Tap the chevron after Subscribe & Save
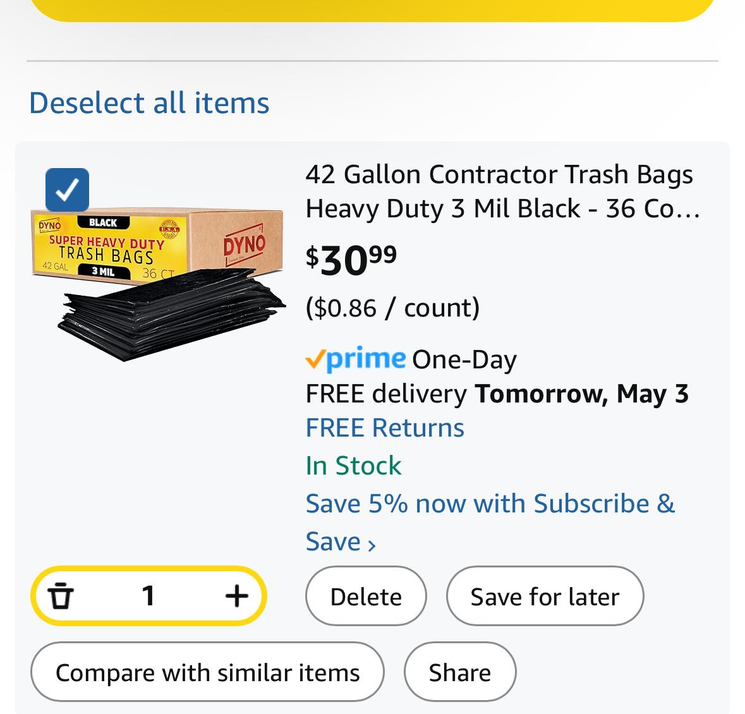 tap(372, 545)
